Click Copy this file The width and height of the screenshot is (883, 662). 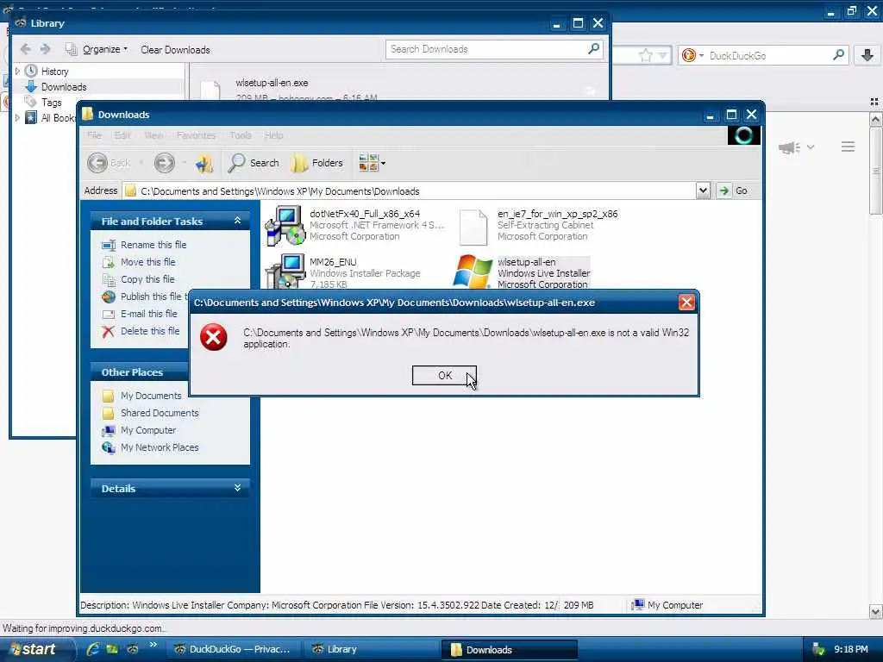point(147,279)
